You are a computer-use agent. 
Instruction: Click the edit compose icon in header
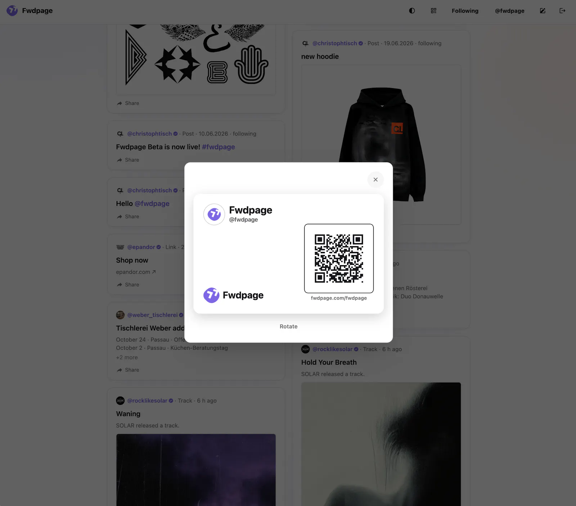coord(543,11)
